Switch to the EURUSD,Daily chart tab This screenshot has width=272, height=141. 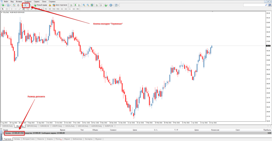[x=7, y=126]
